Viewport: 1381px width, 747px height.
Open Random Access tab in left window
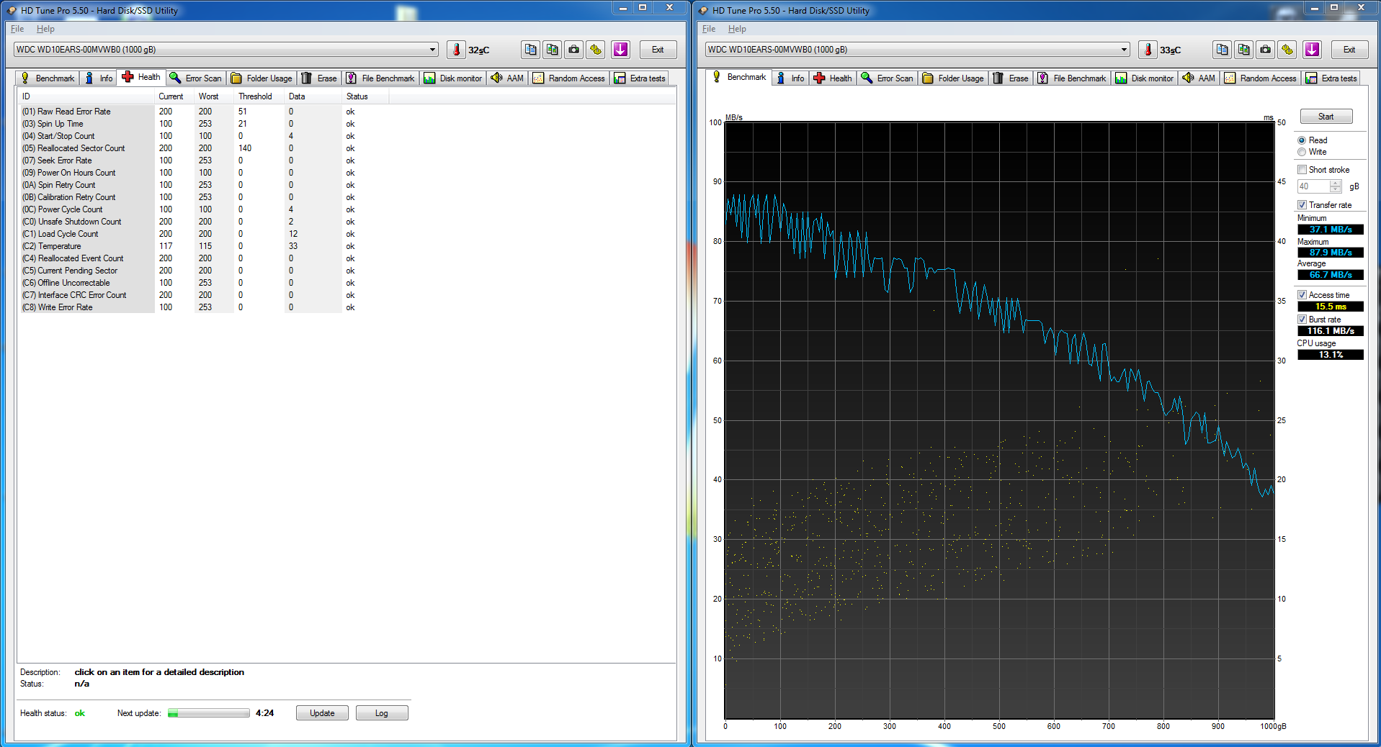[x=569, y=78]
